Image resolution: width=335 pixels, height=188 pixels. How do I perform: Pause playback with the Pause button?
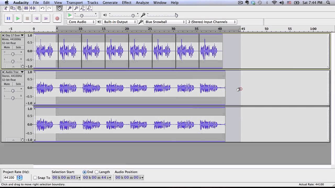8,18
